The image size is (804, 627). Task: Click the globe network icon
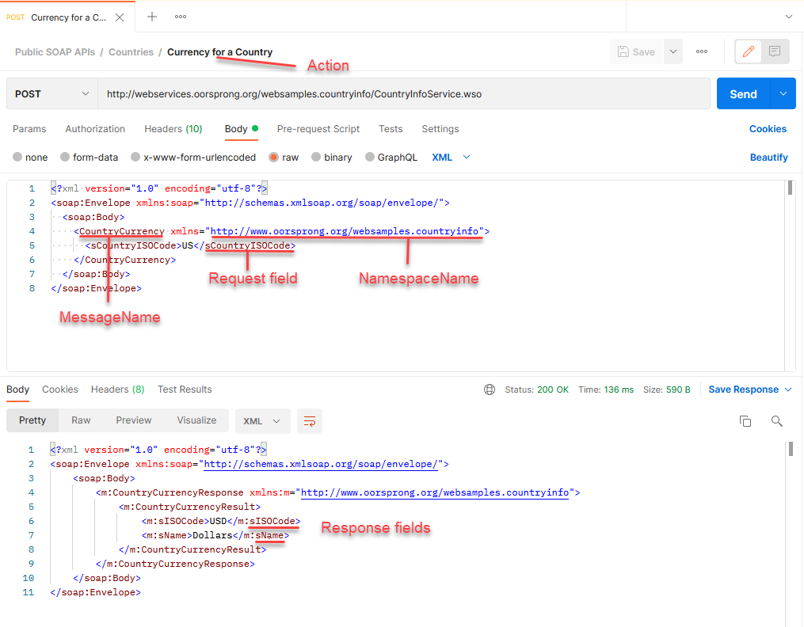[x=490, y=389]
